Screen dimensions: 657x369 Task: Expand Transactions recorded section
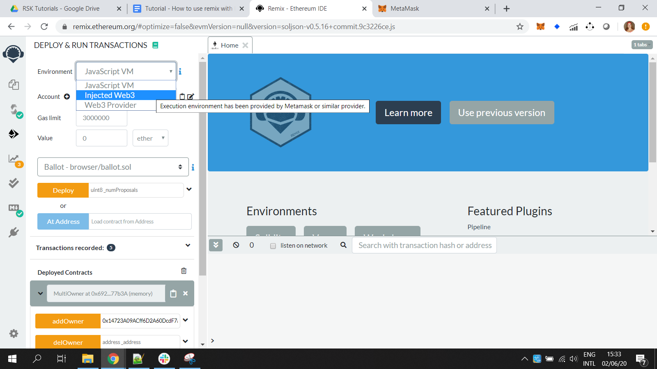pos(188,246)
